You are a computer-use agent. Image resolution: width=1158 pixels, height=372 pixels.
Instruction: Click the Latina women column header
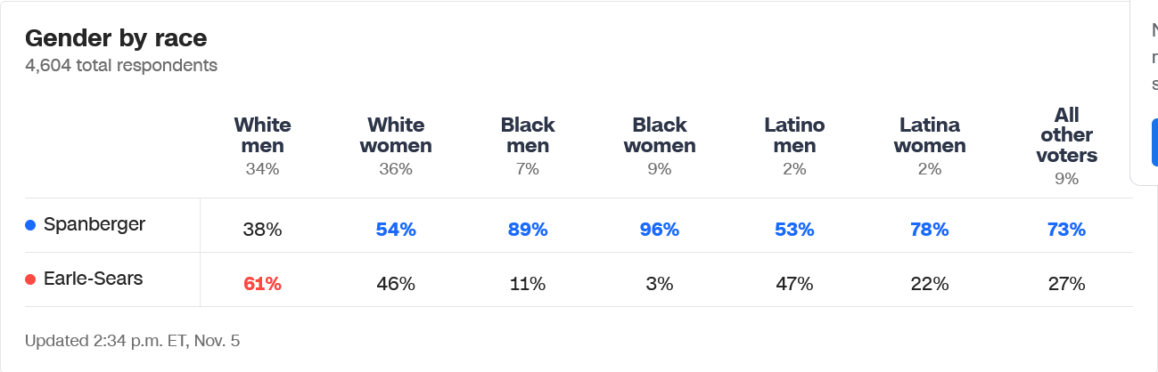coord(930,134)
